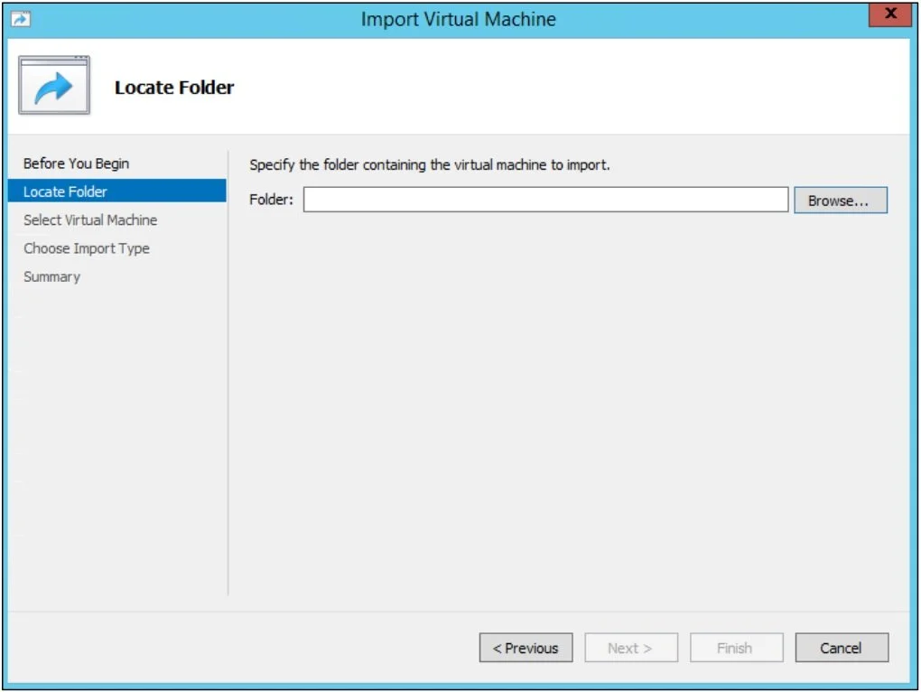Click the Finish button
This screenshot has height=692, width=921.
[x=736, y=648]
